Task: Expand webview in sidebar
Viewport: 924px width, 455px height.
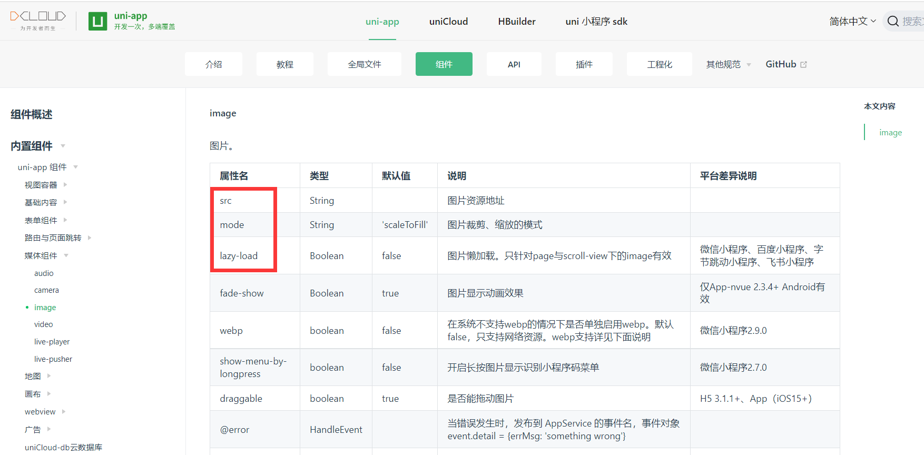Action: (64, 412)
